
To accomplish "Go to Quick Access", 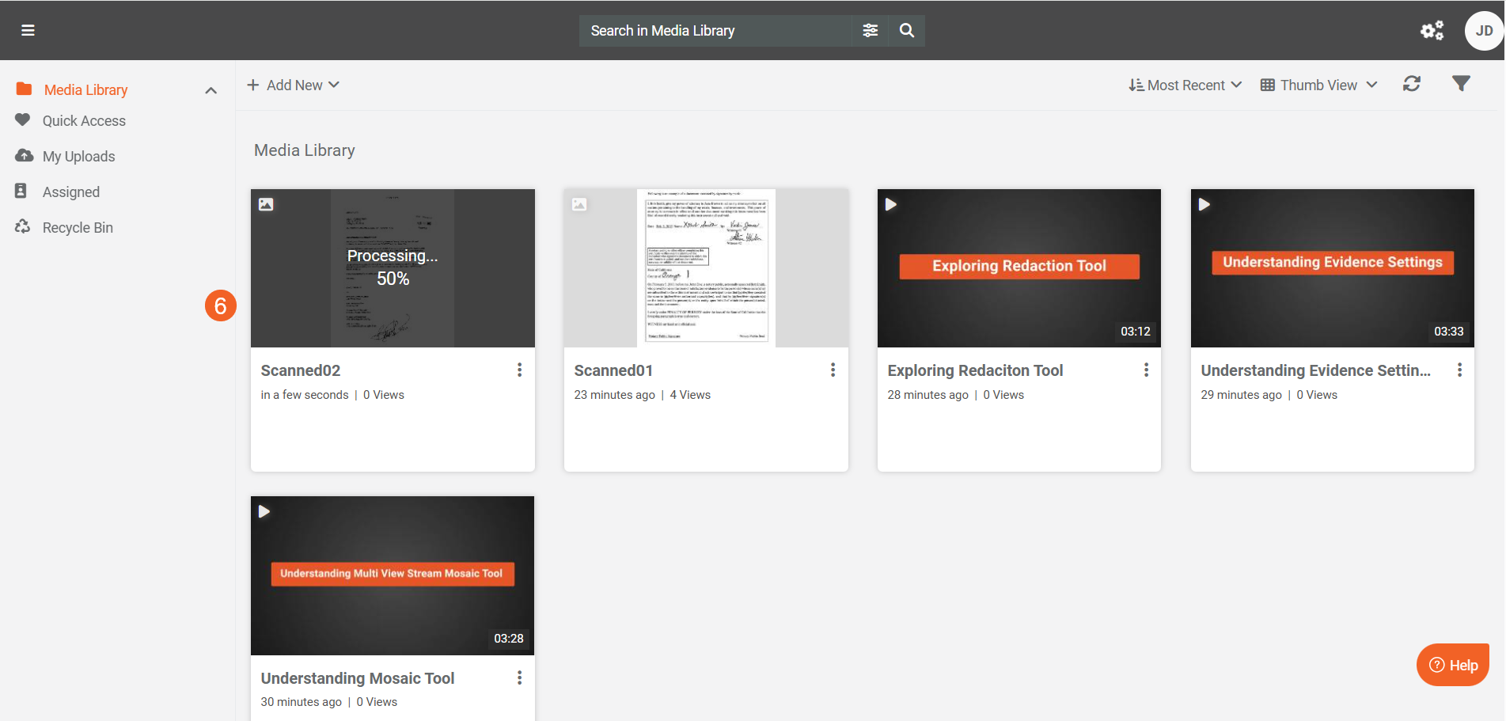I will tap(84, 121).
